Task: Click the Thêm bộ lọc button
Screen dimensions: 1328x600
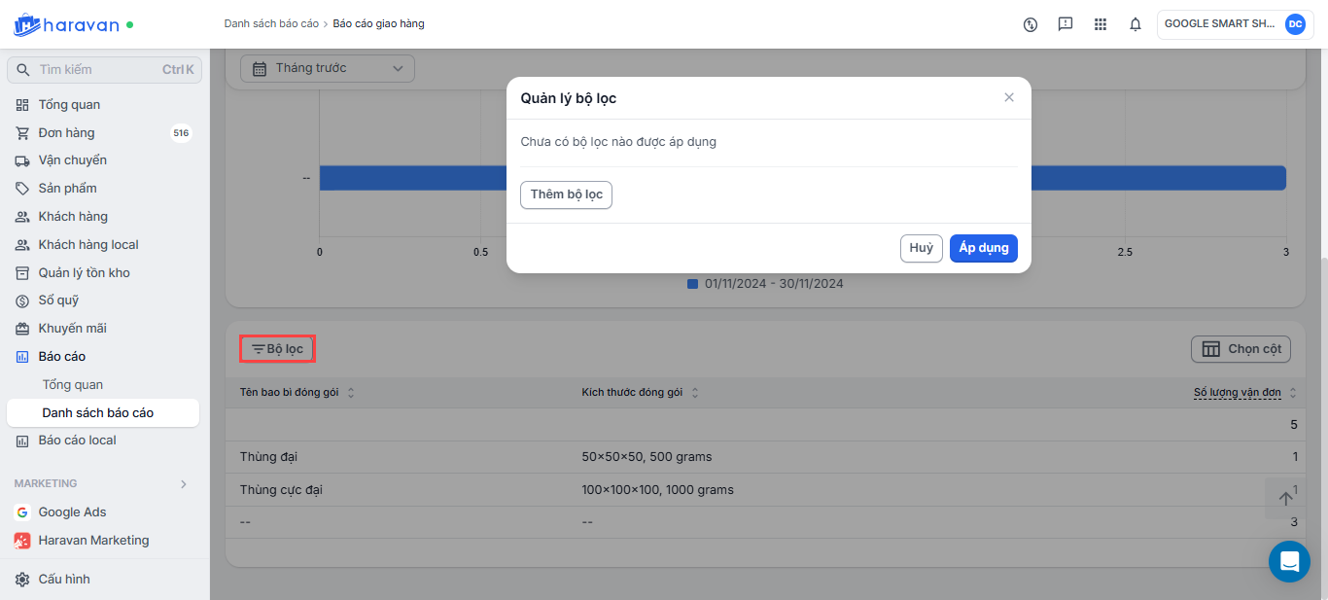Action: click(566, 194)
